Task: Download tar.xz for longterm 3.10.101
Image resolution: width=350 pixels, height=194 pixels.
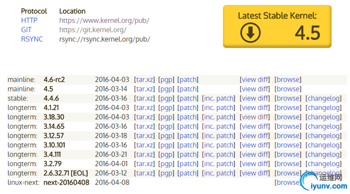Action: pos(145,145)
